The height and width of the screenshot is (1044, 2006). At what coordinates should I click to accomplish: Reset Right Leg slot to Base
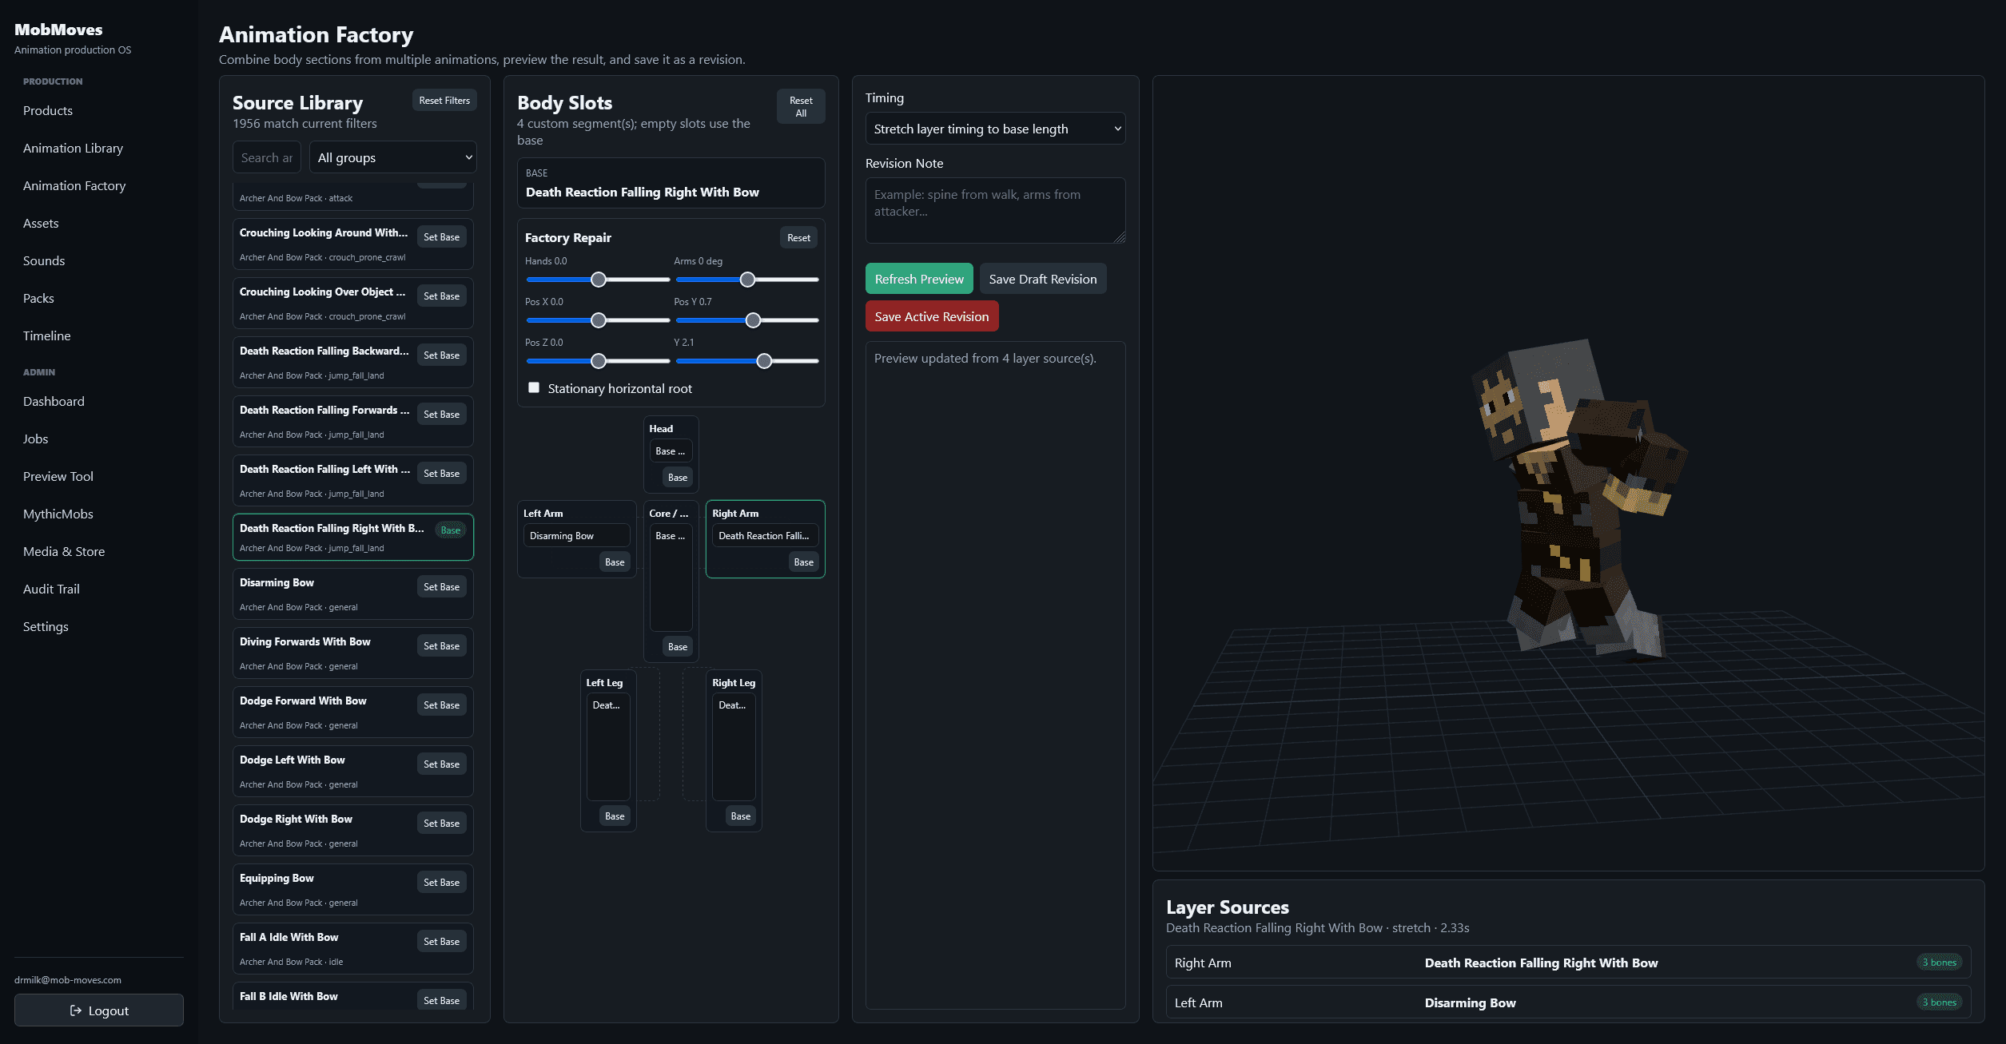coord(741,816)
